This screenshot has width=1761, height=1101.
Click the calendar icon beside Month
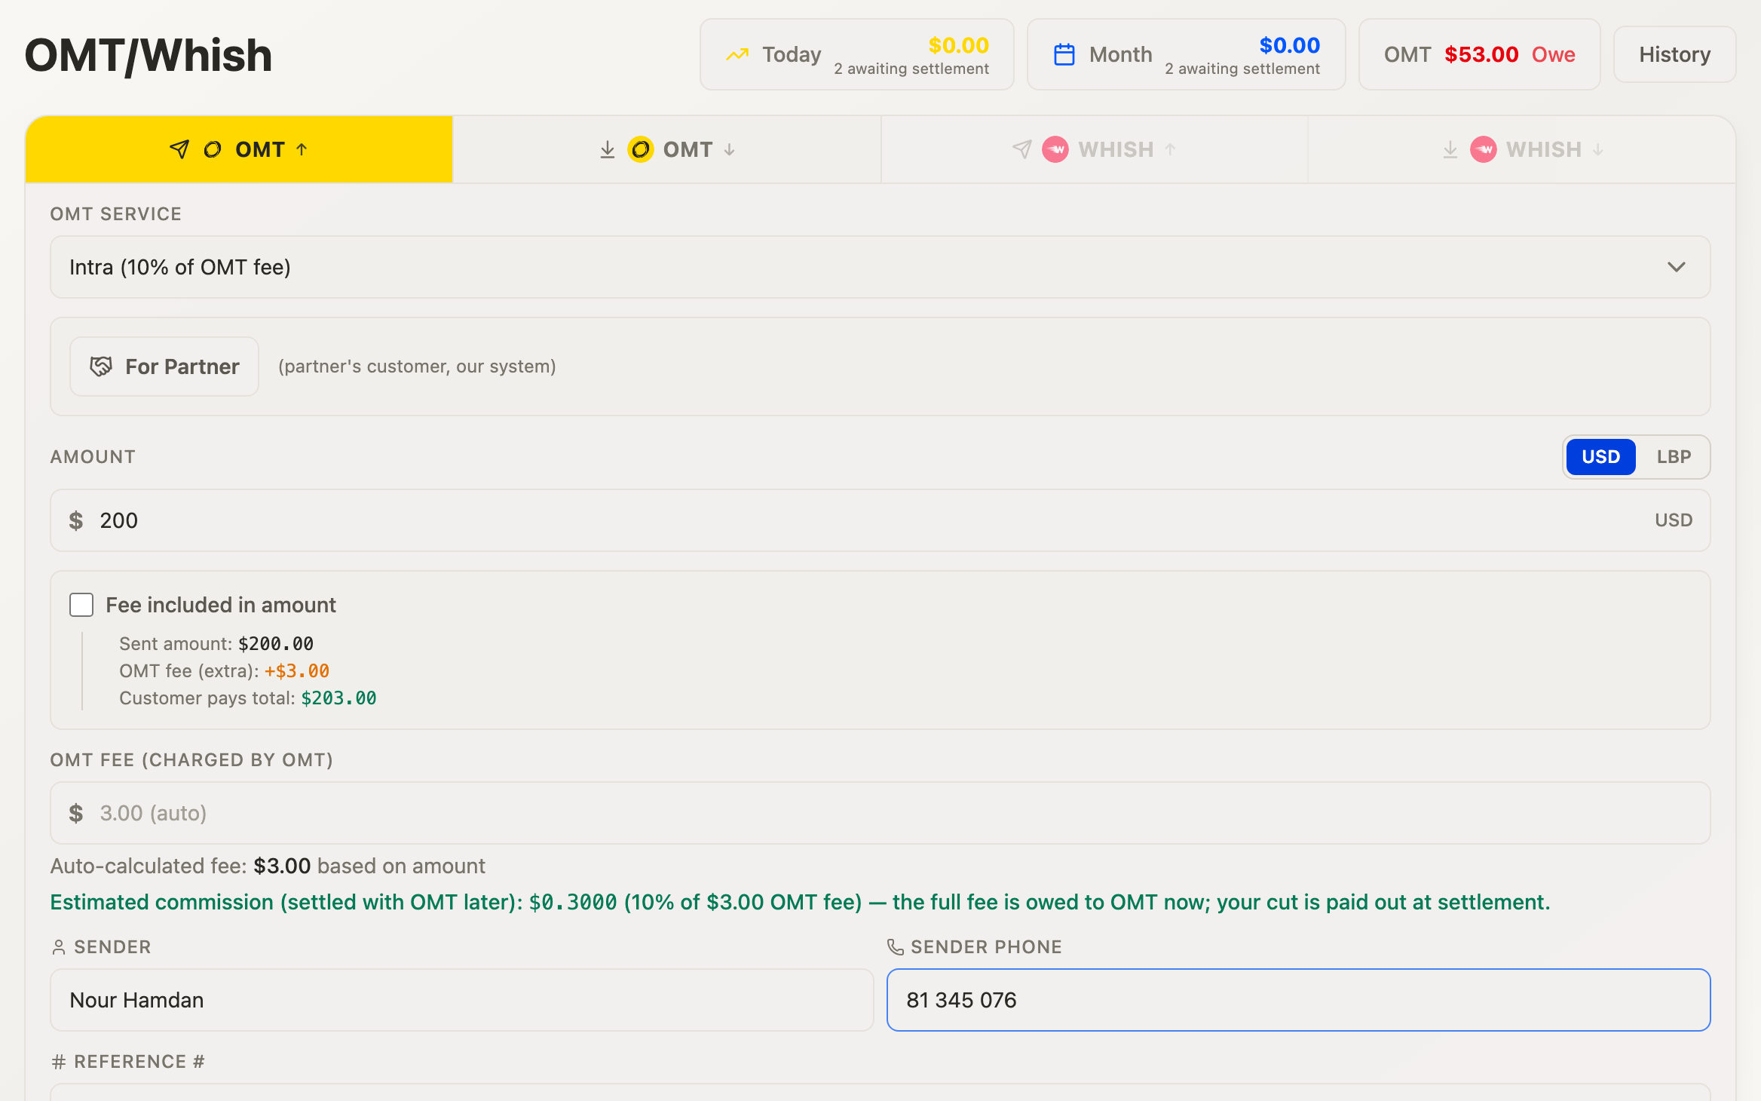tap(1064, 54)
